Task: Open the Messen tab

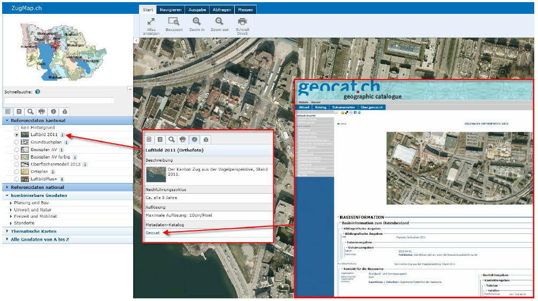Action: [245, 10]
